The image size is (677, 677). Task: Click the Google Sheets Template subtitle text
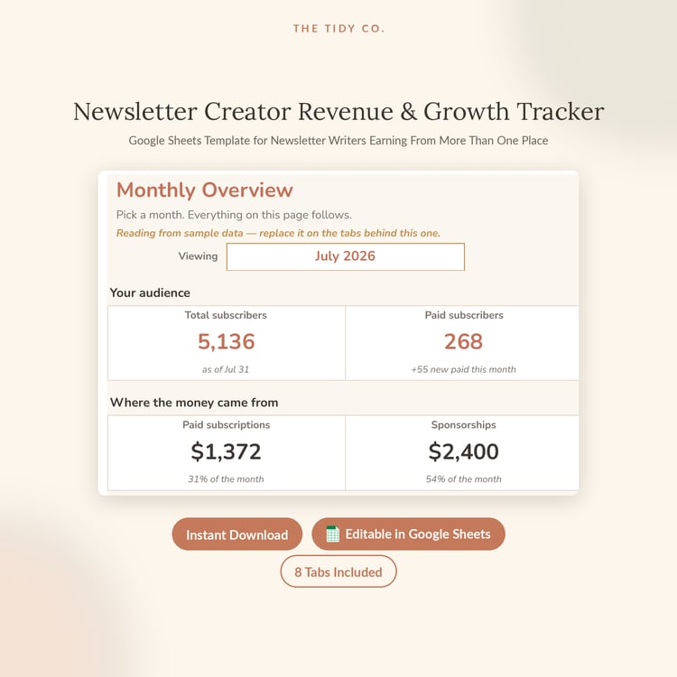(x=338, y=140)
